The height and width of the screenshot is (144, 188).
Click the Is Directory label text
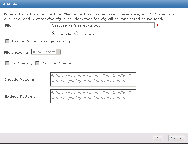pos(22,63)
